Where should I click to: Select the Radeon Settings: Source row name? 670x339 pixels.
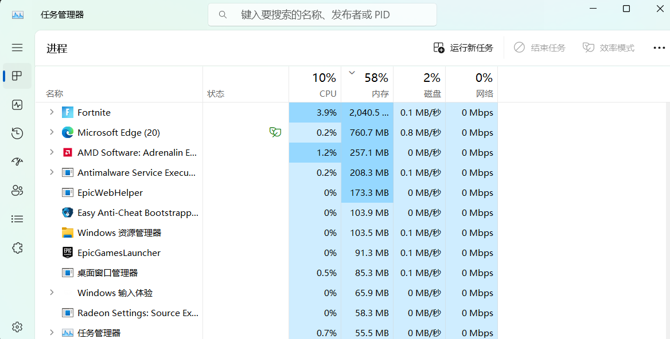(138, 313)
